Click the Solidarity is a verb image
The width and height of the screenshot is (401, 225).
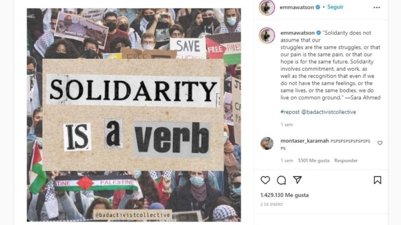click(134, 115)
